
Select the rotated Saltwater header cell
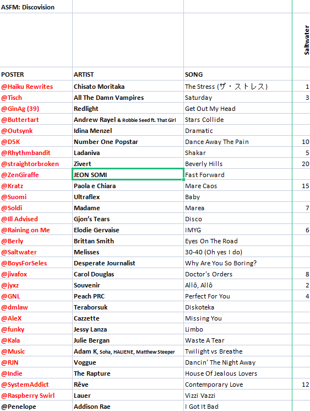coord(301,40)
